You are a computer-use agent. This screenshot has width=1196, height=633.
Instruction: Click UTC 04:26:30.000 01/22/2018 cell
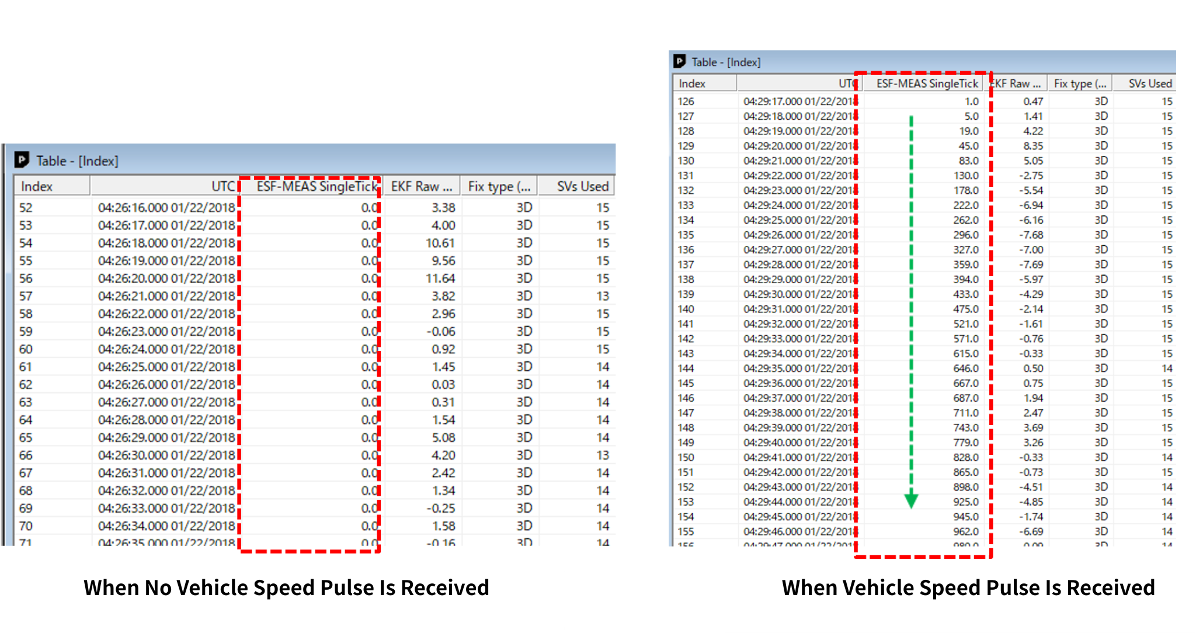coord(166,455)
